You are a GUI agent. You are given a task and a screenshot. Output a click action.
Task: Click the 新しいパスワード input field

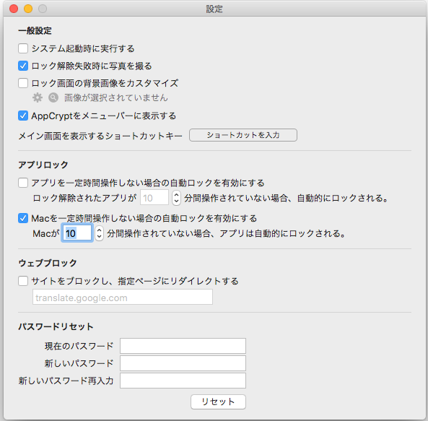(183, 363)
